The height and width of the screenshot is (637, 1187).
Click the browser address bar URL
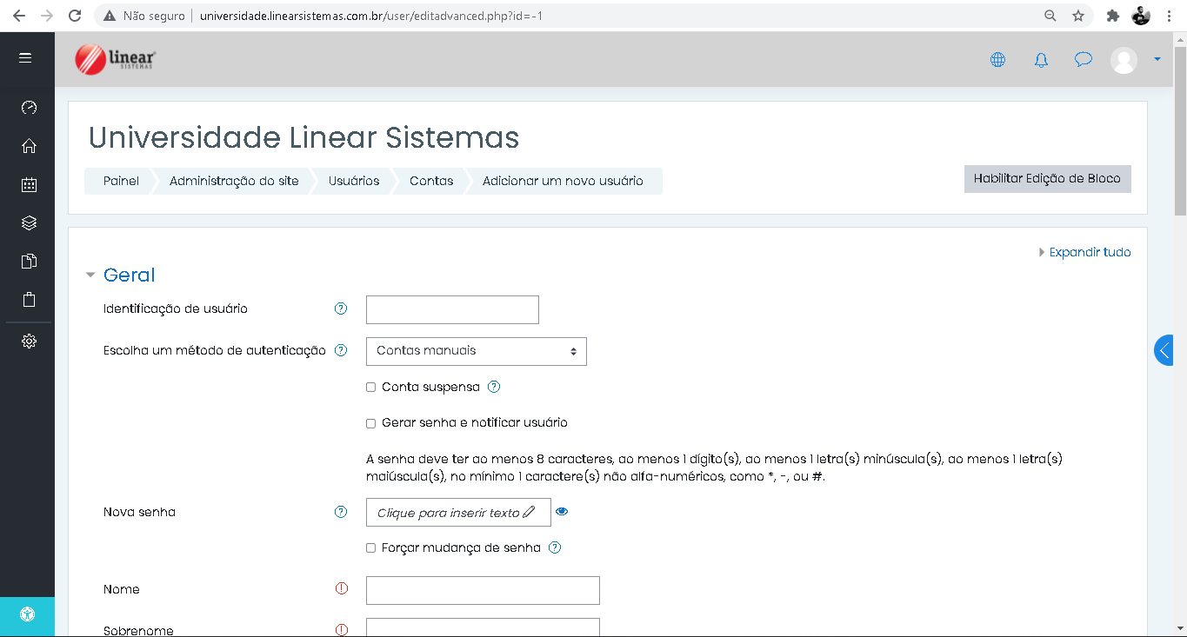tap(371, 16)
